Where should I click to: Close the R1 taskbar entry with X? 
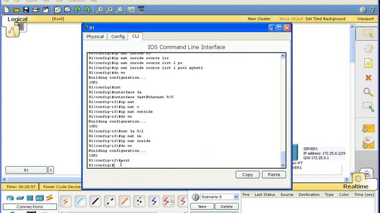coord(50,170)
